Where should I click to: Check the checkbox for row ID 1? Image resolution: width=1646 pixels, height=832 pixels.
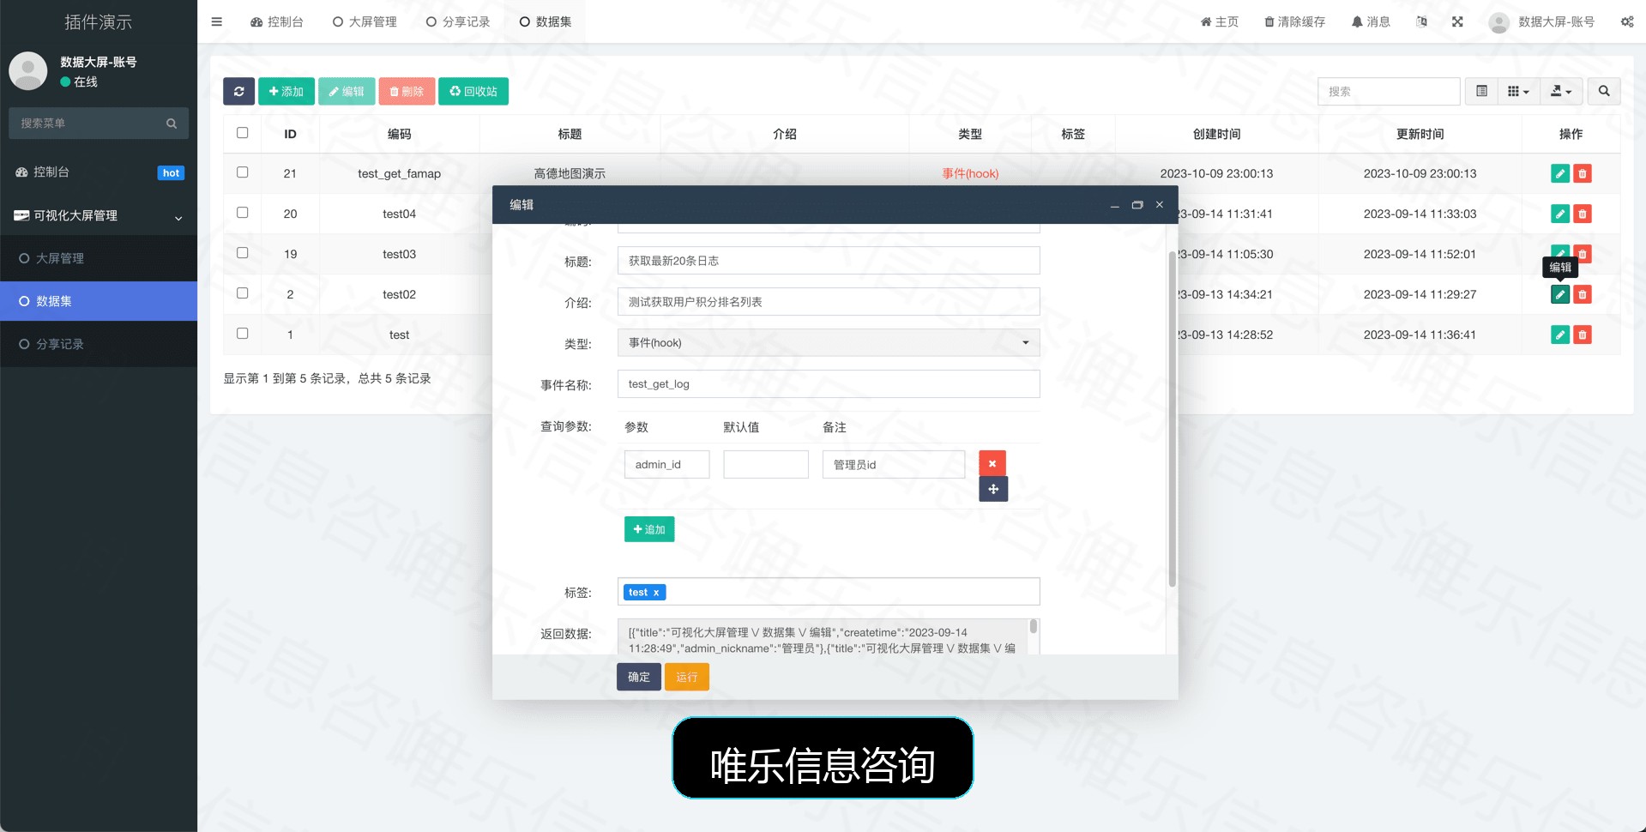243,334
